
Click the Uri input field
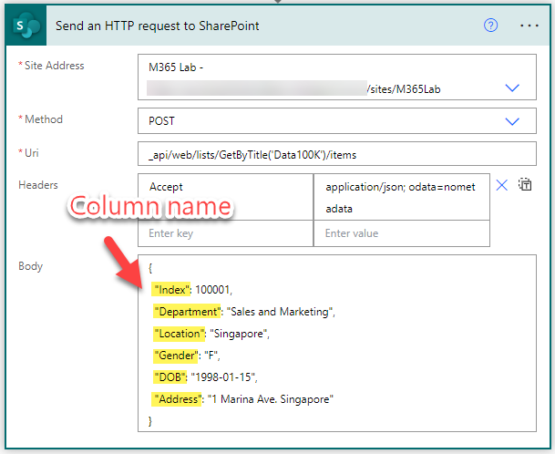pos(337,154)
